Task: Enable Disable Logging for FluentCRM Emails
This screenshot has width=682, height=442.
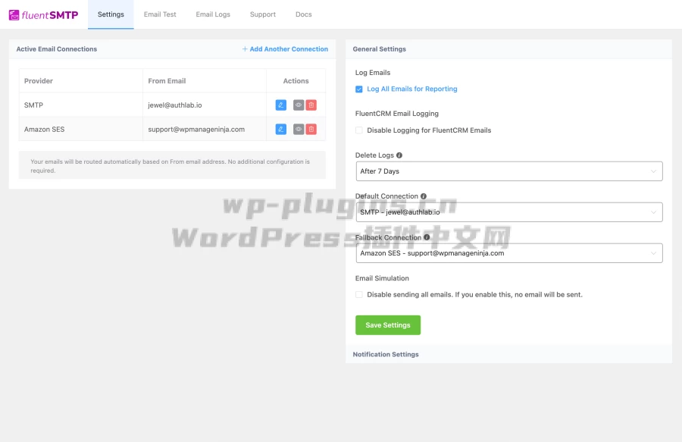Action: pyautogui.click(x=359, y=130)
